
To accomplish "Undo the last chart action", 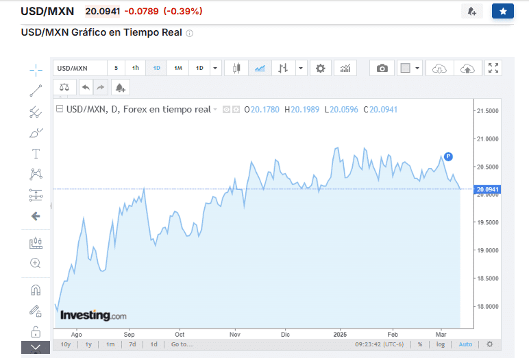I will point(86,88).
